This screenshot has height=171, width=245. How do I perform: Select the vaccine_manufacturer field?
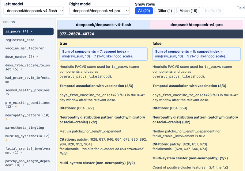tap(28, 48)
